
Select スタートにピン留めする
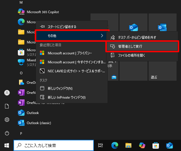[72, 26]
